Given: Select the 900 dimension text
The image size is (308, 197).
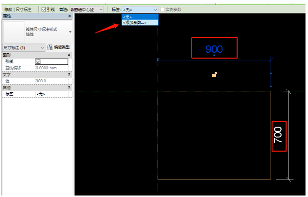Looking at the screenshot, I should click(x=214, y=49).
